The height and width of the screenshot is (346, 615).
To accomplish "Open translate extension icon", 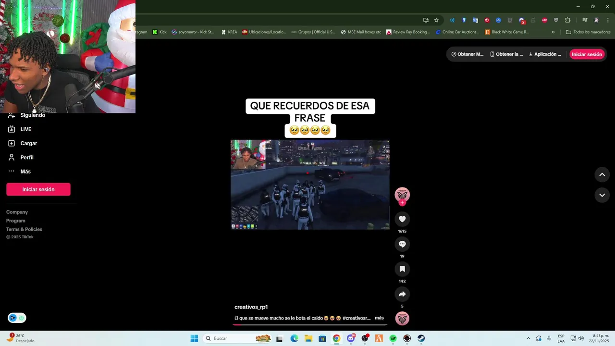I will [x=475, y=20].
